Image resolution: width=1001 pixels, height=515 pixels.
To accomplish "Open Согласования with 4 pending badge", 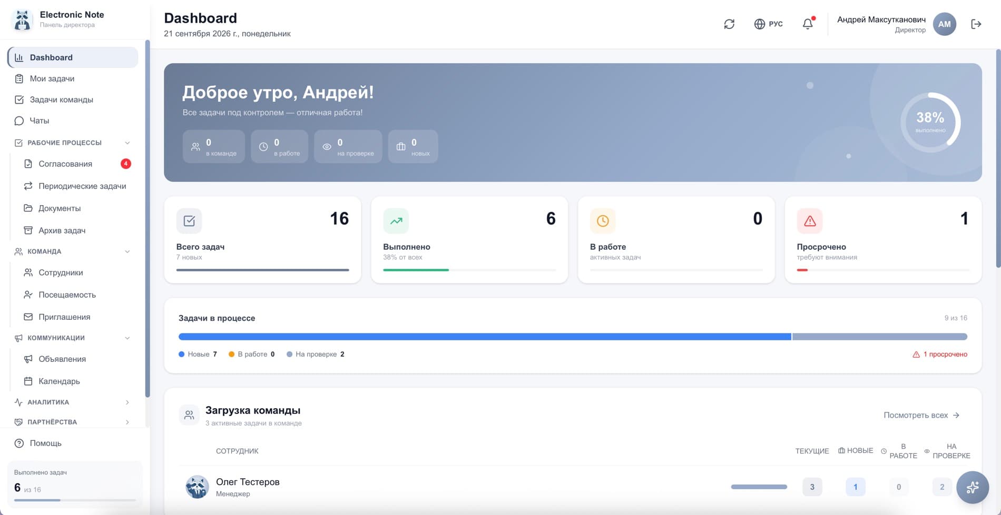I will point(77,164).
